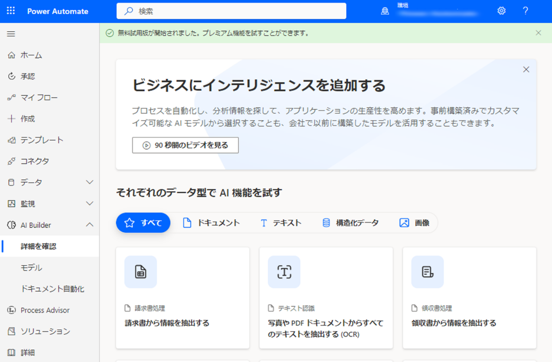
Task: Close the ビジネスにインテリジェンス banner
Action: (x=526, y=69)
